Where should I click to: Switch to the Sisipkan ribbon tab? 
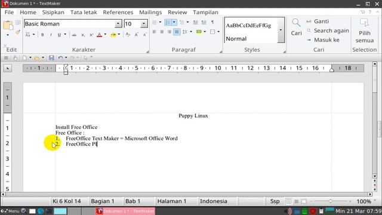pos(53,12)
